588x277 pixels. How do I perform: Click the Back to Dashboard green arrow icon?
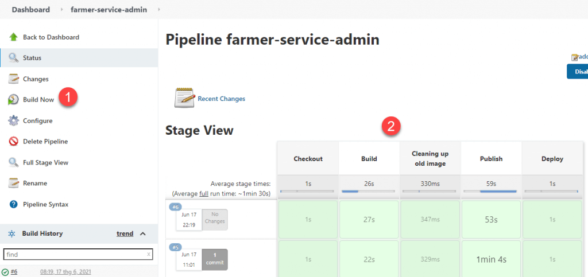click(14, 37)
